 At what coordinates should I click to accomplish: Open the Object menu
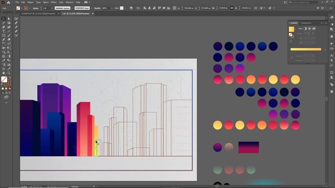(x=30, y=2)
